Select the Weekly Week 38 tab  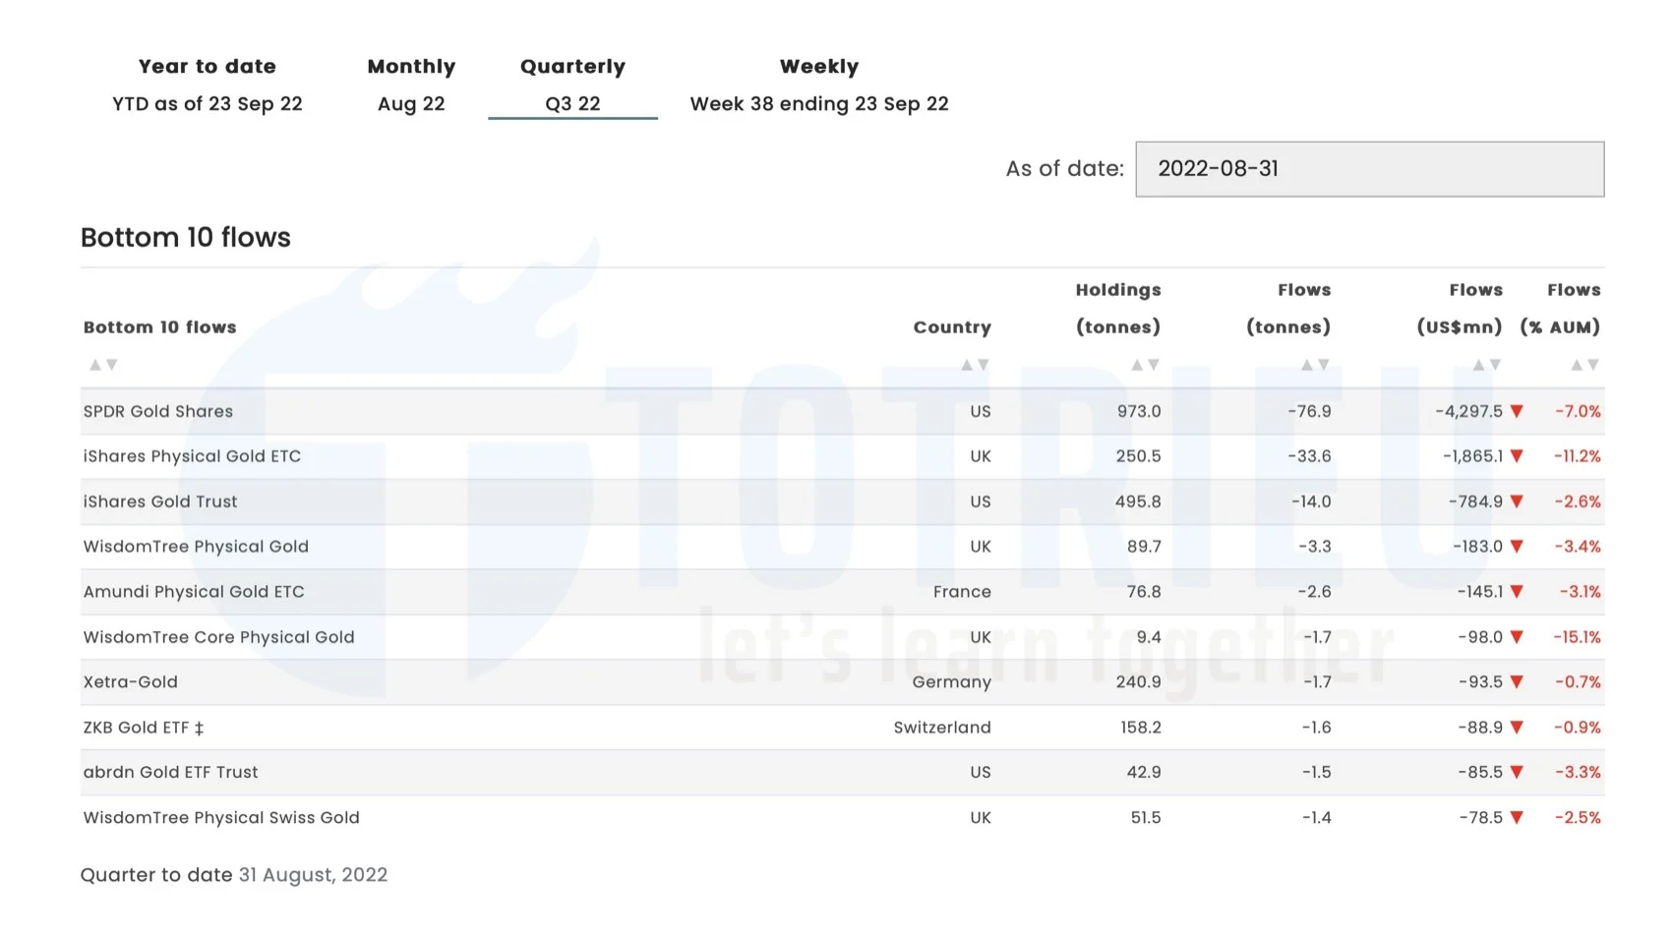click(x=818, y=85)
